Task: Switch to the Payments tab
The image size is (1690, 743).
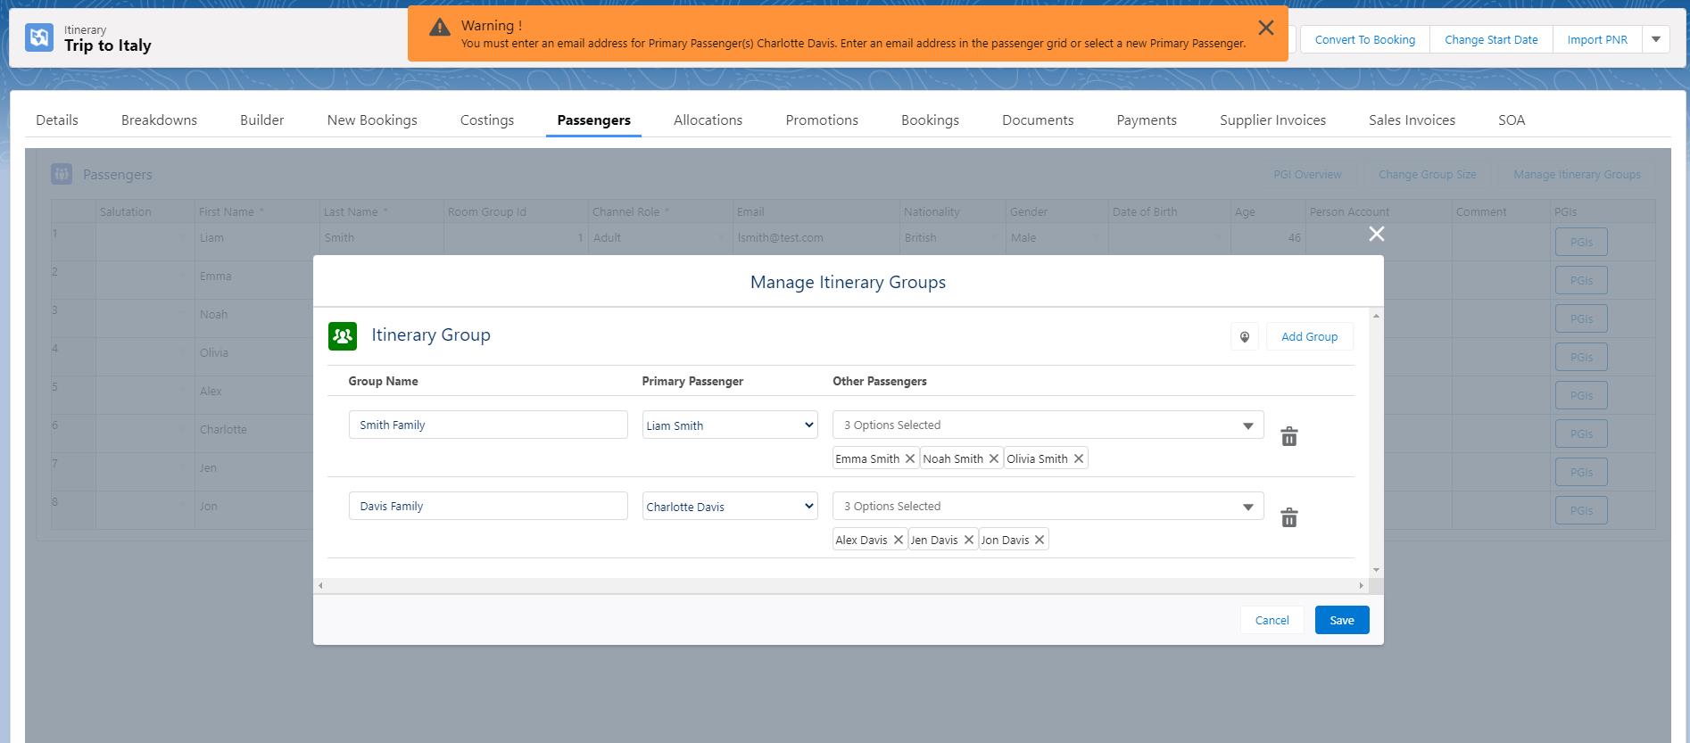Action: pyautogui.click(x=1147, y=120)
